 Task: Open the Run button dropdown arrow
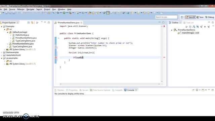click(67, 13)
